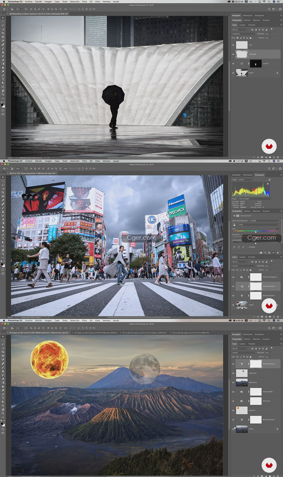This screenshot has width=283, height=477.
Task: Hide the Filtro de fotografía 1 layer
Action: (x=233, y=277)
